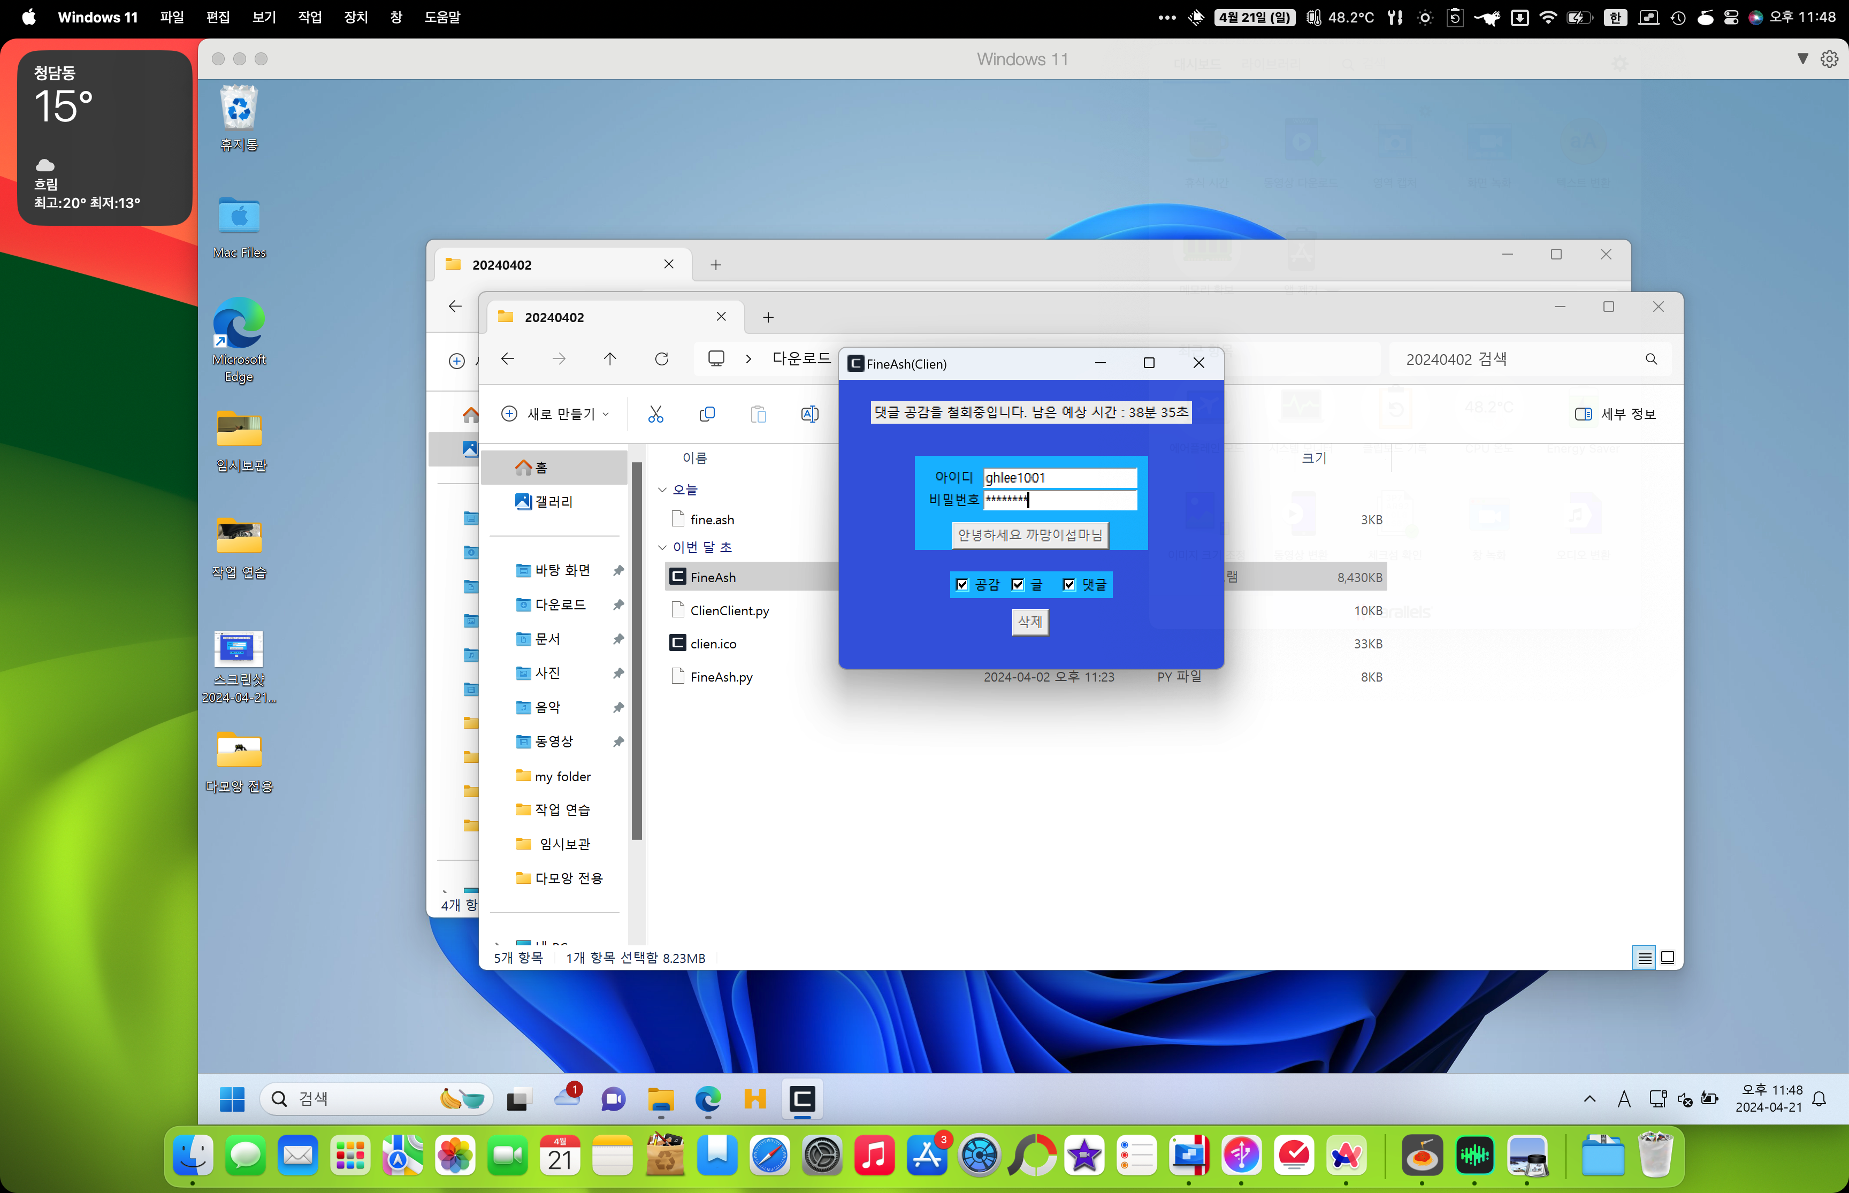1849x1193 pixels.
Task: Click the Windows Start button
Action: click(232, 1098)
